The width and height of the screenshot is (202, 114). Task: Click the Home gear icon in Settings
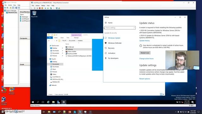[x=106, y=23]
